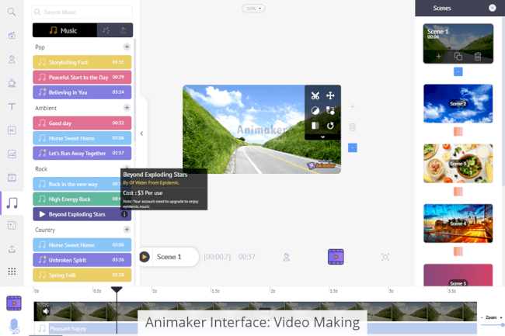Click the character timeline icon near Scene 1
The width and height of the screenshot is (505, 336).
287,257
